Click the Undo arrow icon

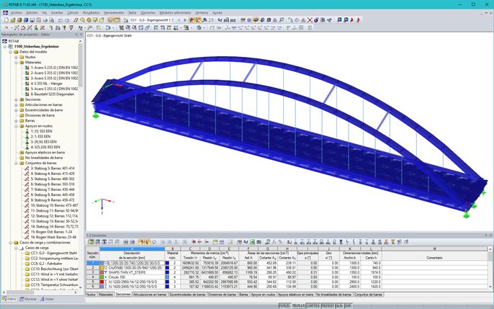coord(60,20)
